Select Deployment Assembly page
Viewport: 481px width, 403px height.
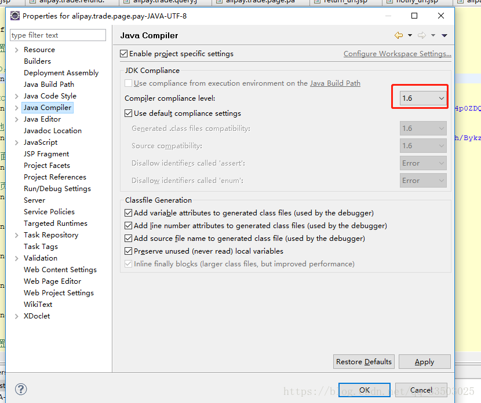[x=61, y=72]
